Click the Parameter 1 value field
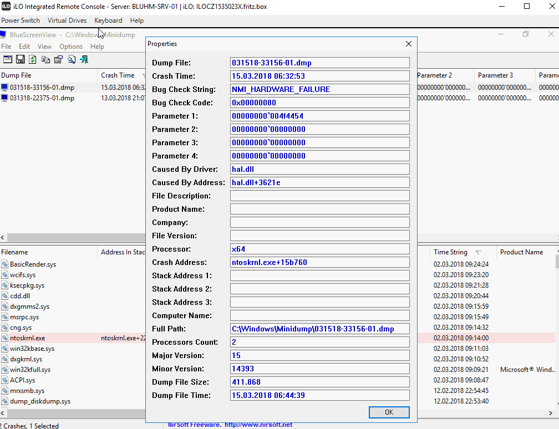 pos(320,116)
